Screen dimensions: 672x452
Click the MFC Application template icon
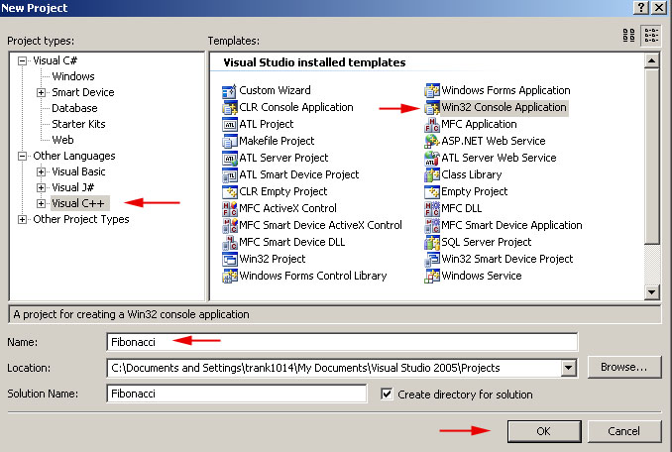point(431,124)
